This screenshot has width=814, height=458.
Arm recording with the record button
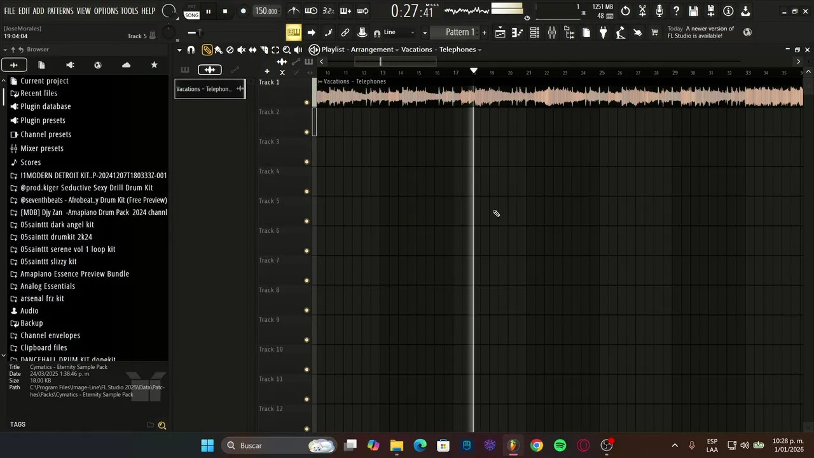coord(243,11)
